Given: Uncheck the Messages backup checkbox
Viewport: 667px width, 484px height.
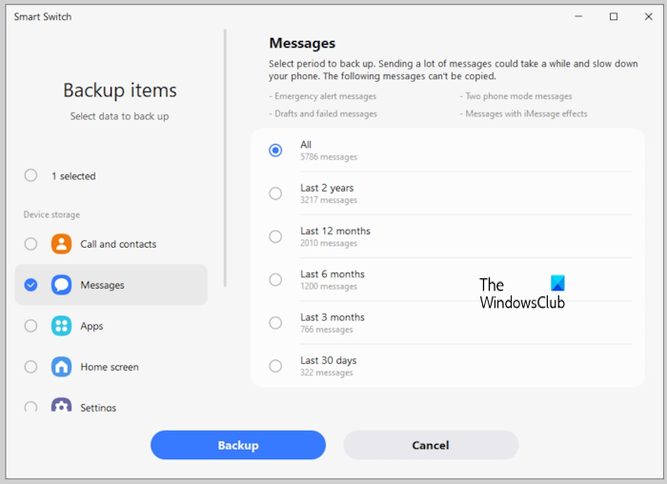Looking at the screenshot, I should (31, 285).
